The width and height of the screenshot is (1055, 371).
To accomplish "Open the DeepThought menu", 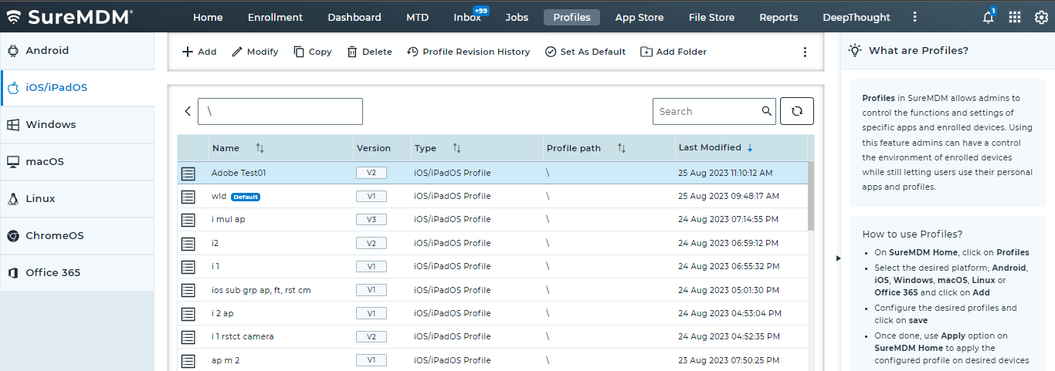I will [857, 17].
